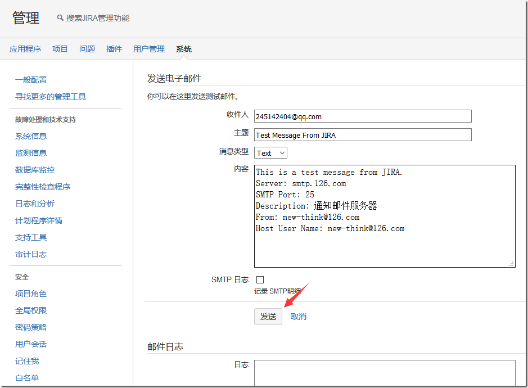Switch to the 插件 tab

click(114, 49)
